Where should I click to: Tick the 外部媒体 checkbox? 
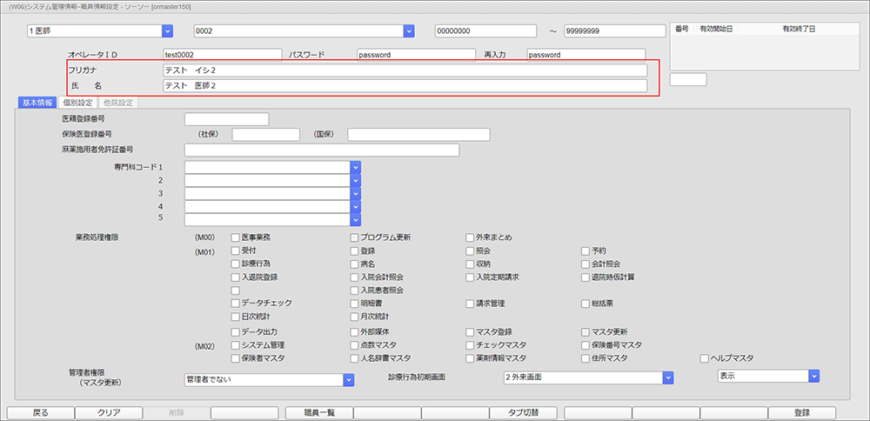355,332
